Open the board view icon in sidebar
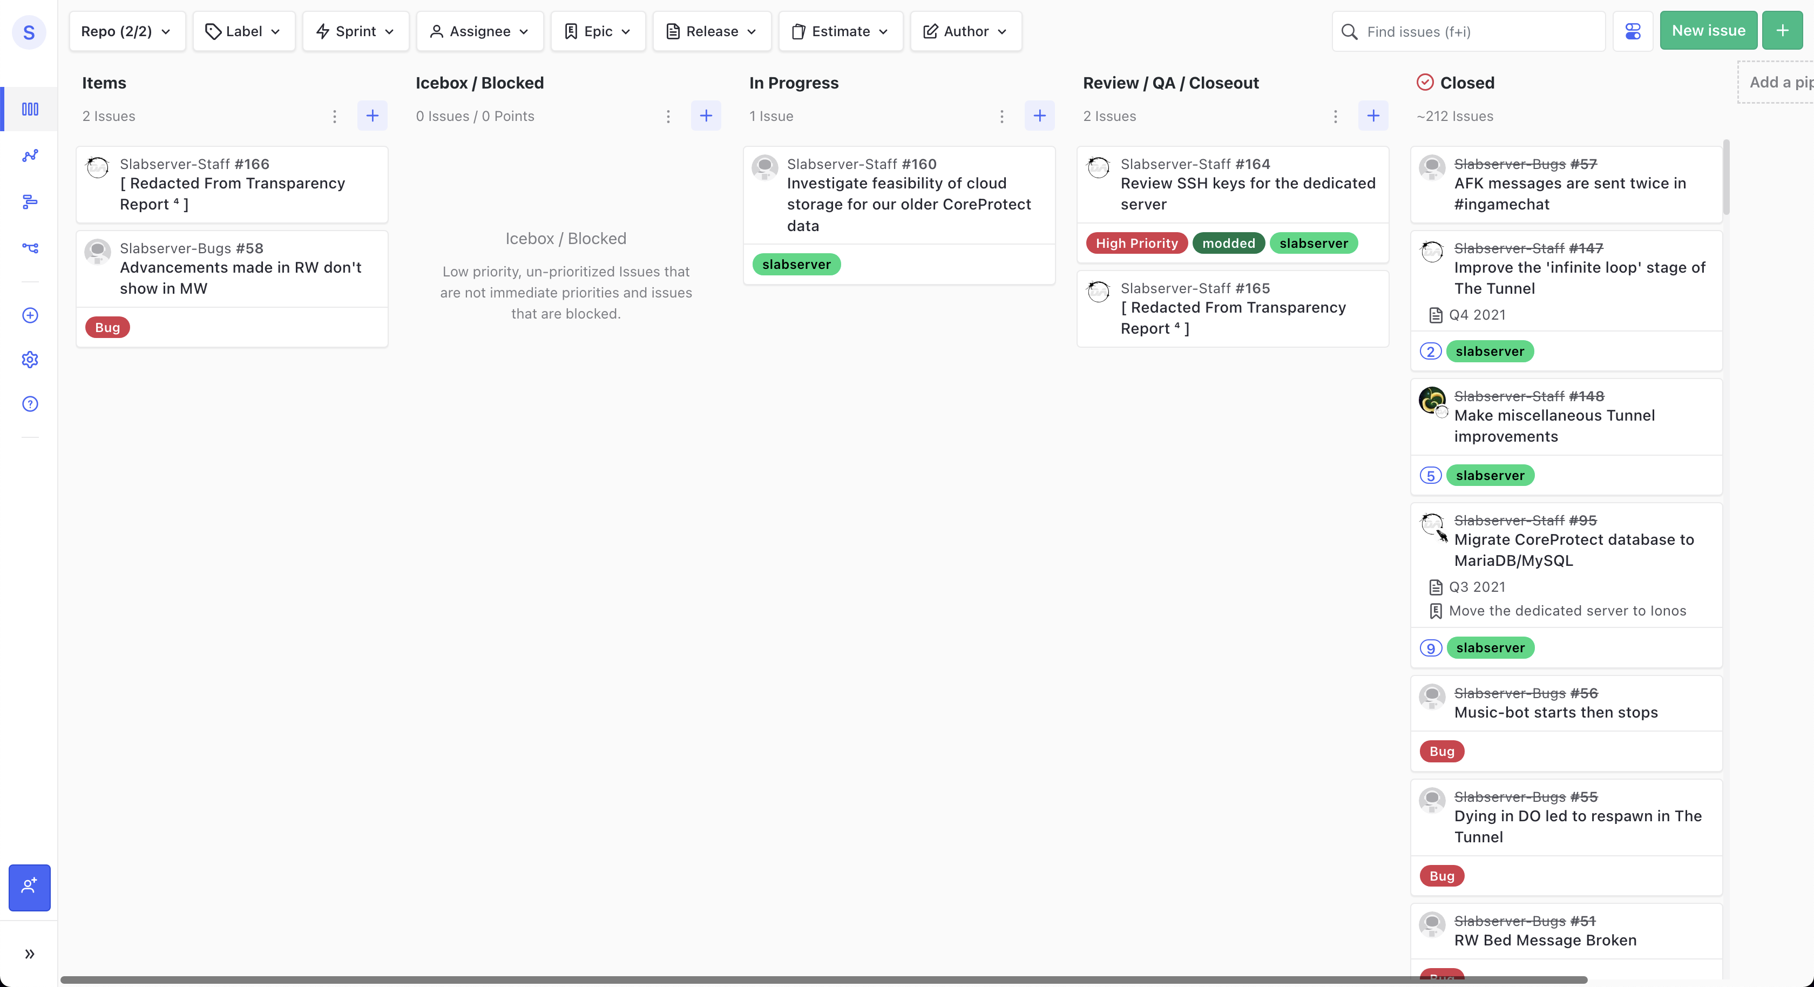Image resolution: width=1814 pixels, height=987 pixels. (x=30, y=109)
